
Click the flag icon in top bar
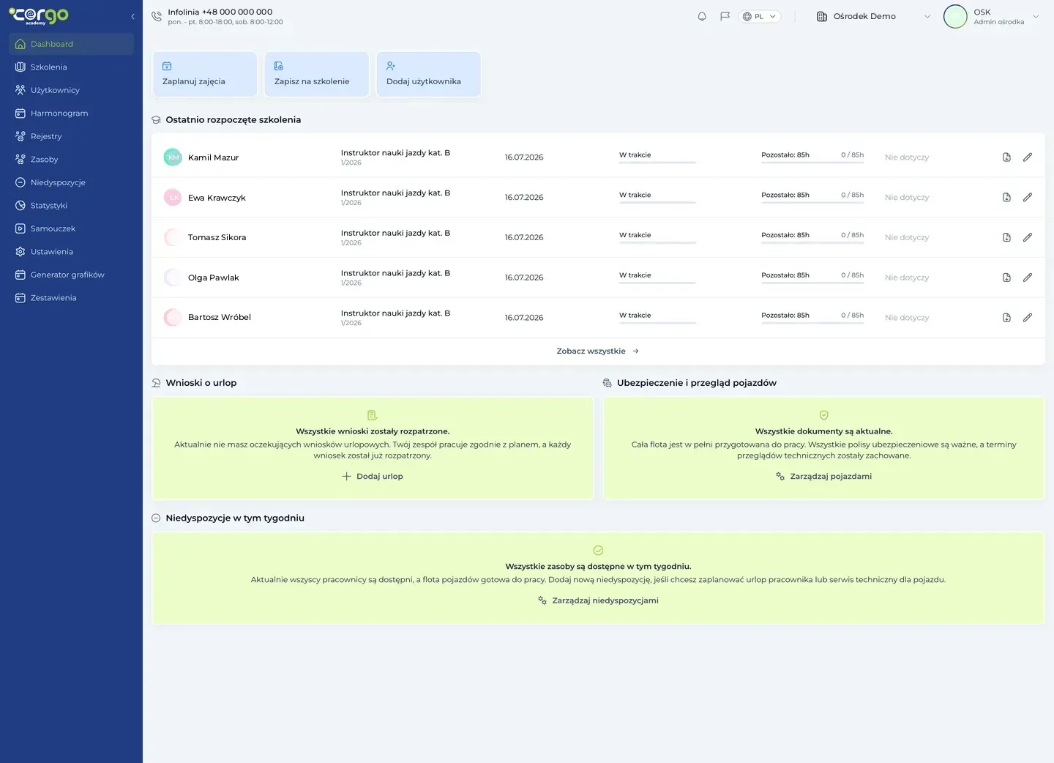[x=725, y=16]
